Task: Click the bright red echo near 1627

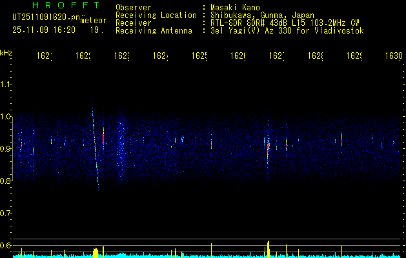Action: pyautogui.click(x=269, y=146)
